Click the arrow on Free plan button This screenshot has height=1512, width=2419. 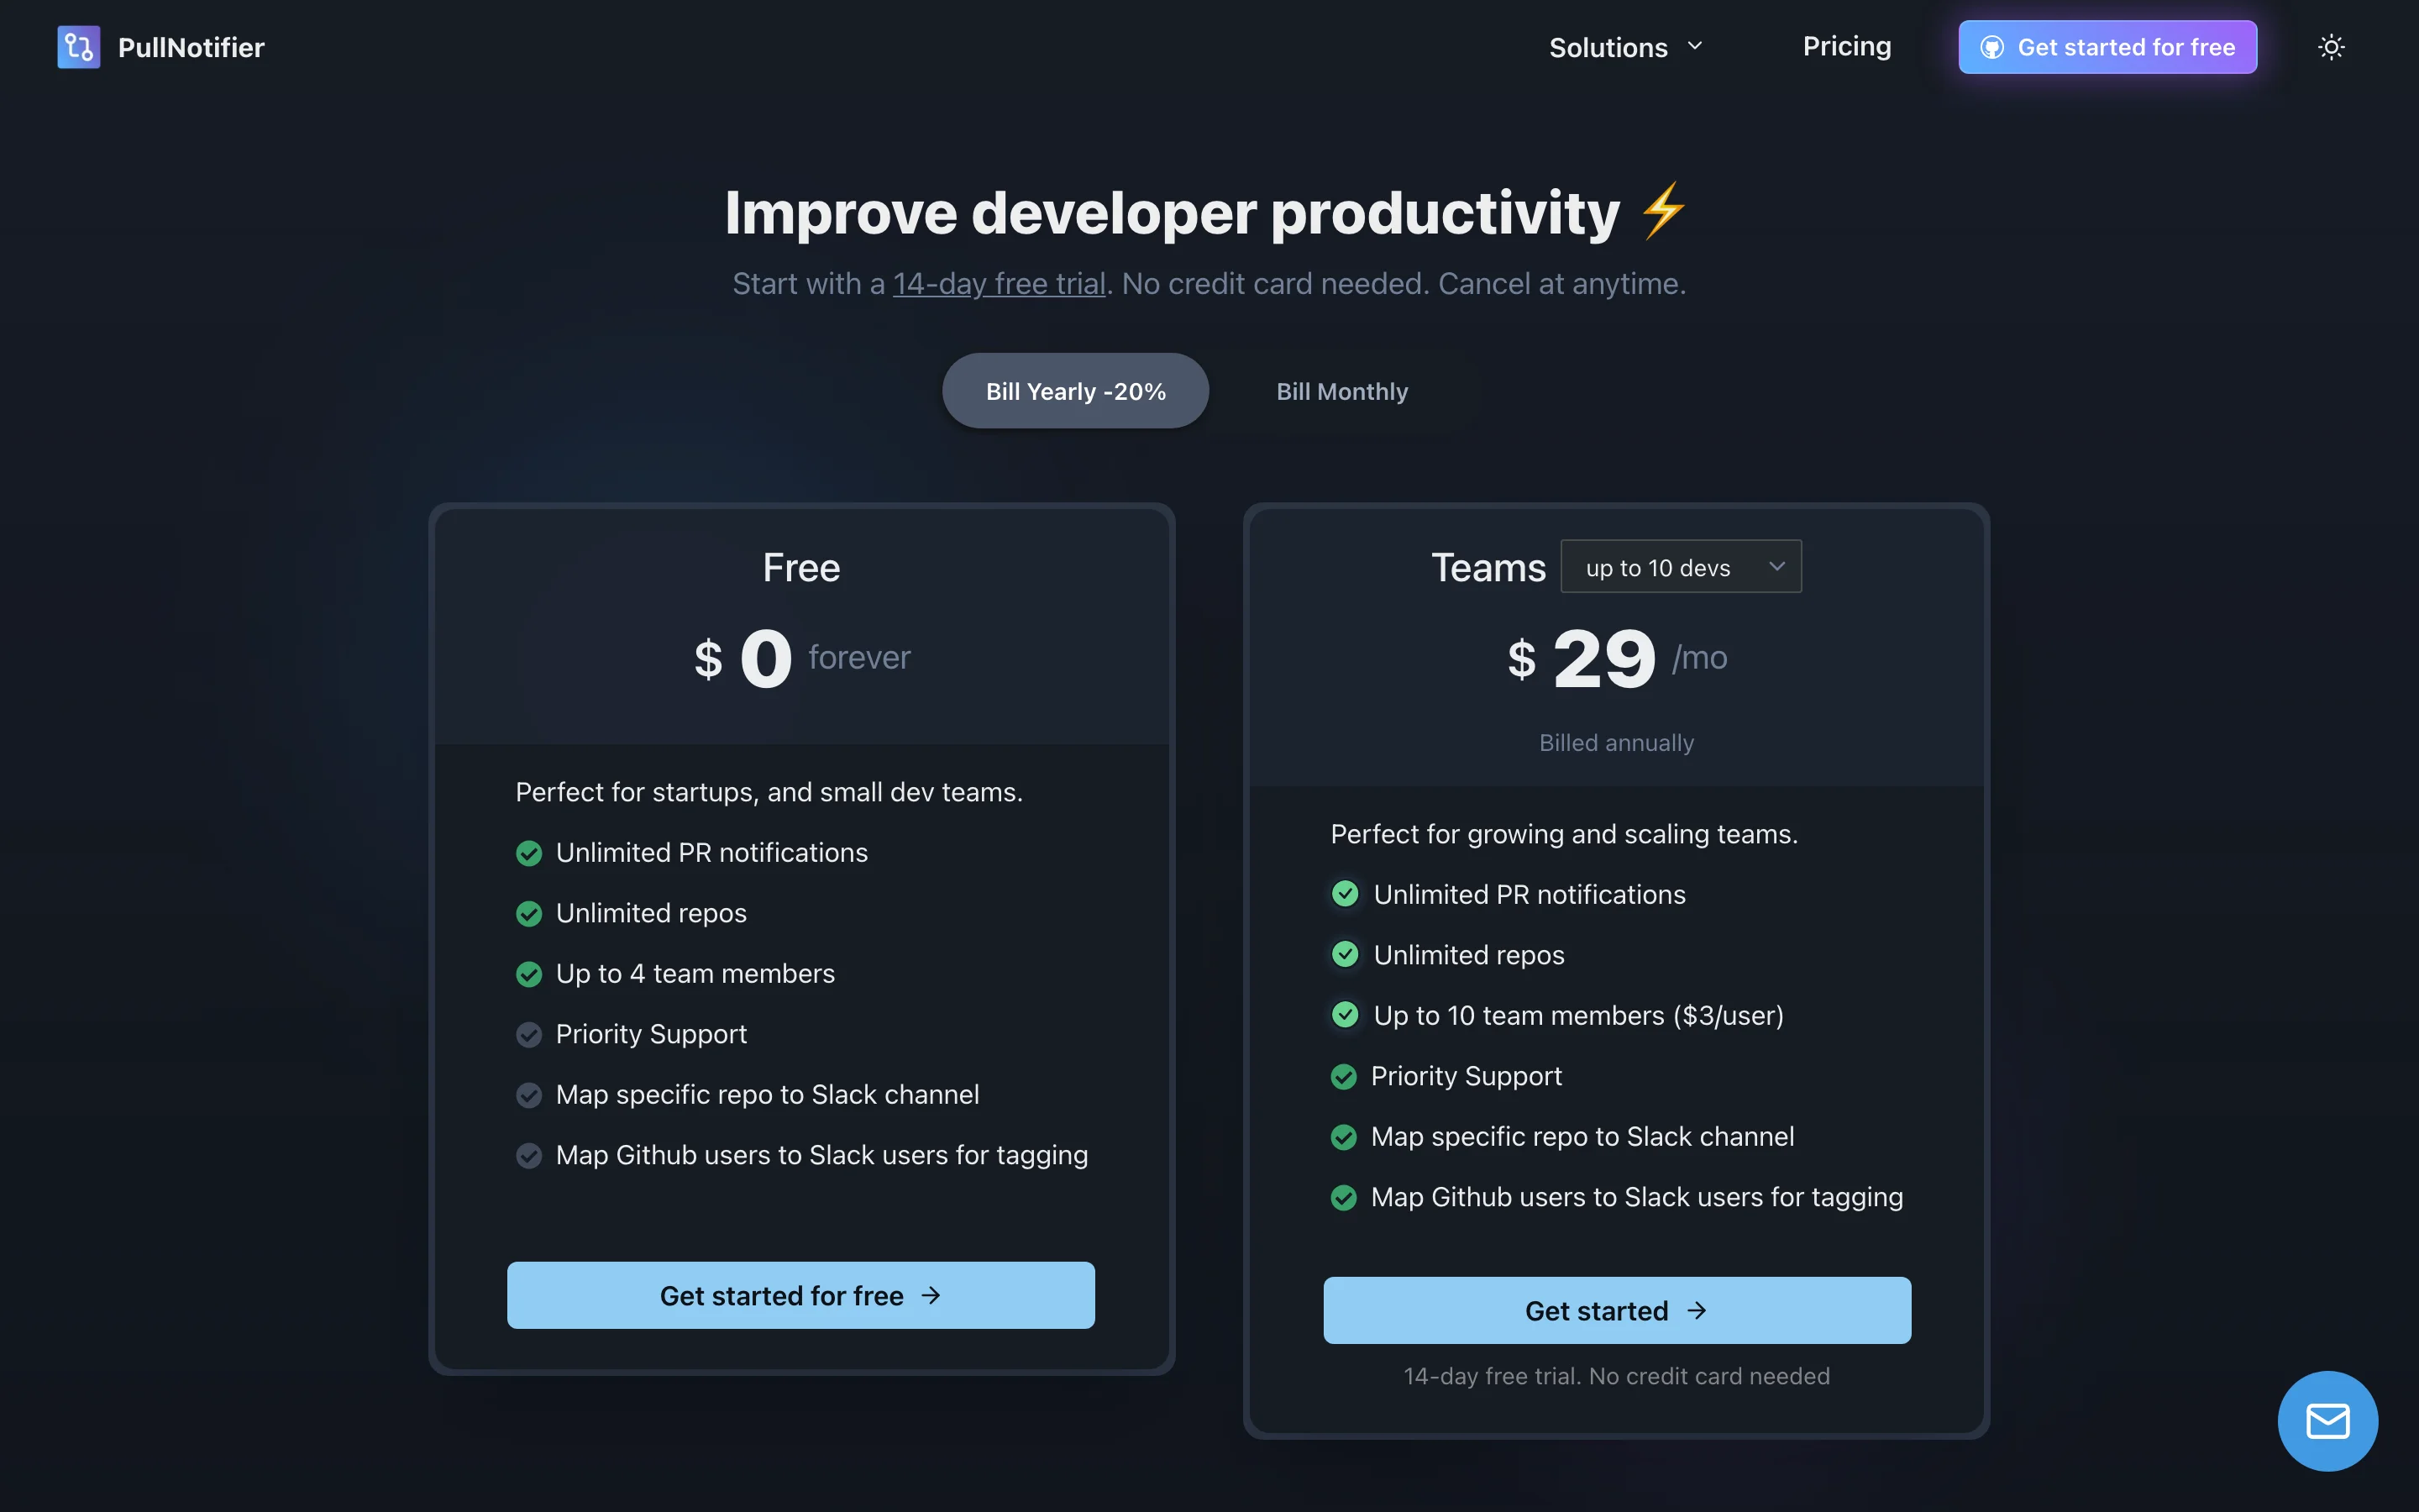pyautogui.click(x=931, y=1295)
